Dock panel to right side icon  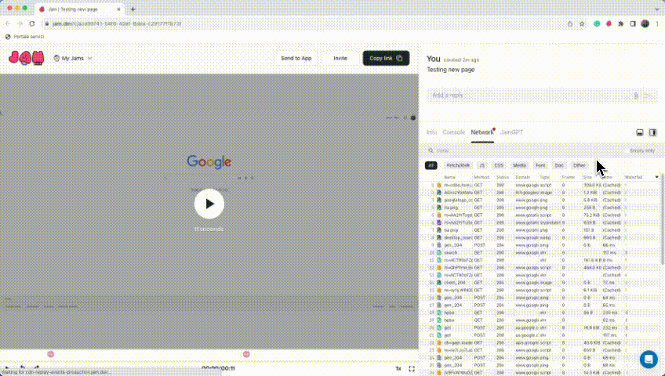click(x=652, y=132)
